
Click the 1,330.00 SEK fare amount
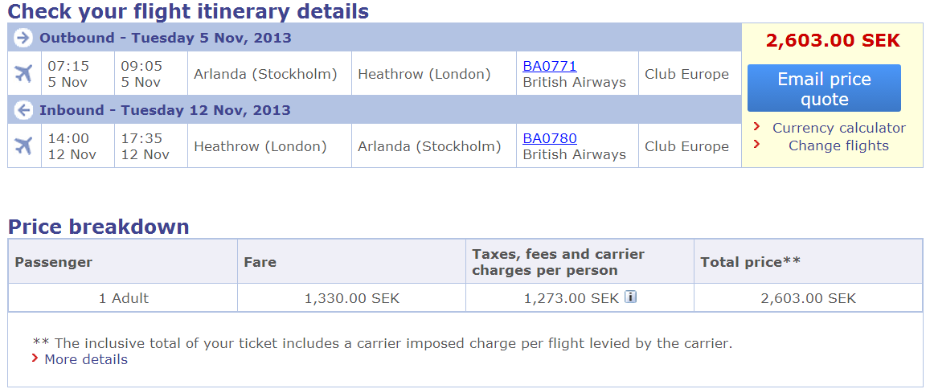tap(351, 298)
